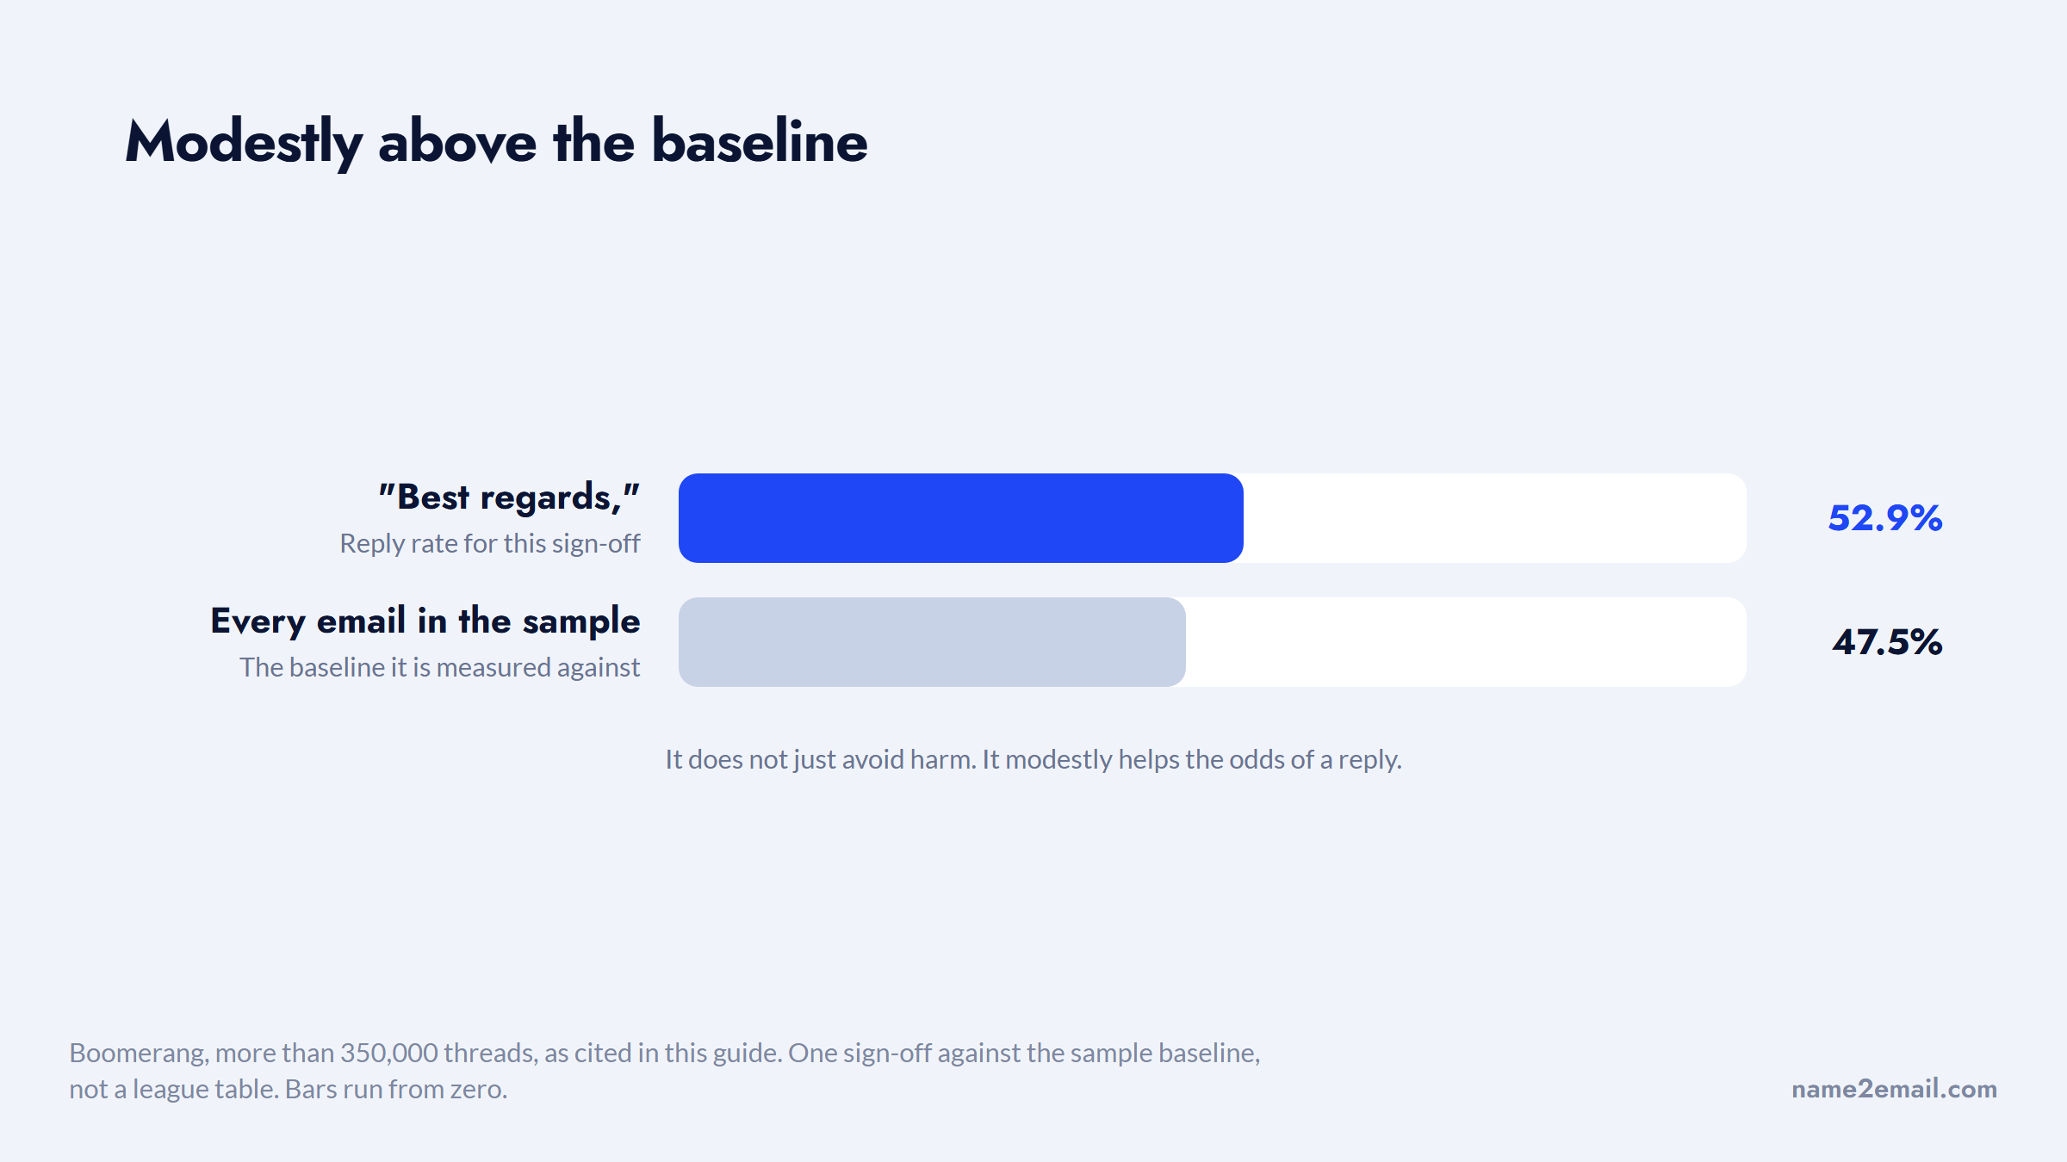The image size is (2067, 1162).
Task: Click the 52.9% value
Action: coord(1885,518)
